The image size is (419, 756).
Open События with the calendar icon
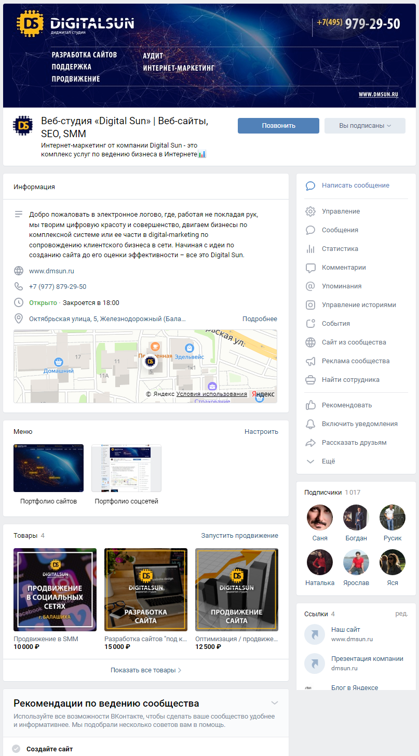click(310, 323)
